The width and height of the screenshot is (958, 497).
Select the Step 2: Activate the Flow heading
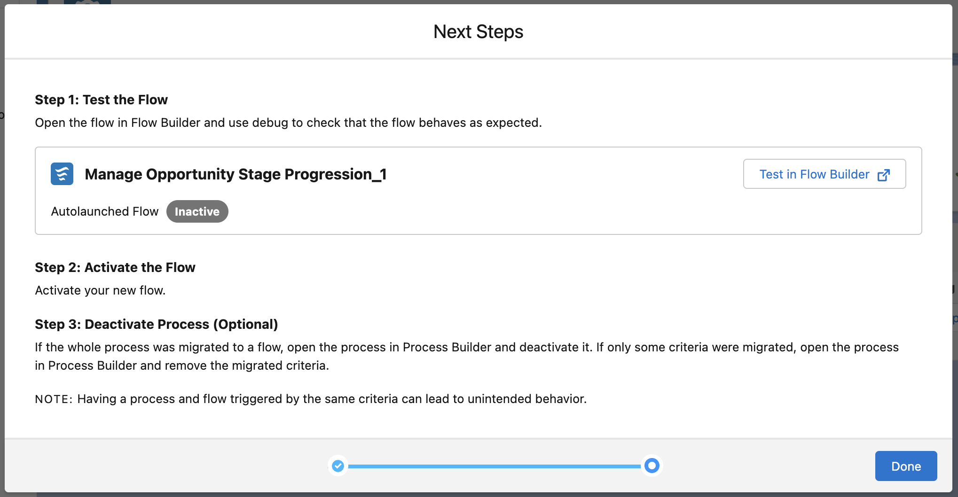pos(115,267)
